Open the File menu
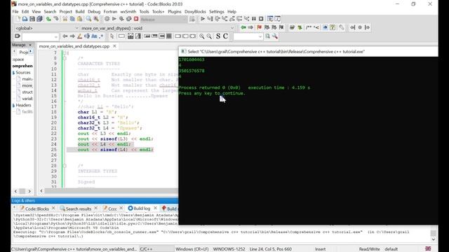 (15, 12)
